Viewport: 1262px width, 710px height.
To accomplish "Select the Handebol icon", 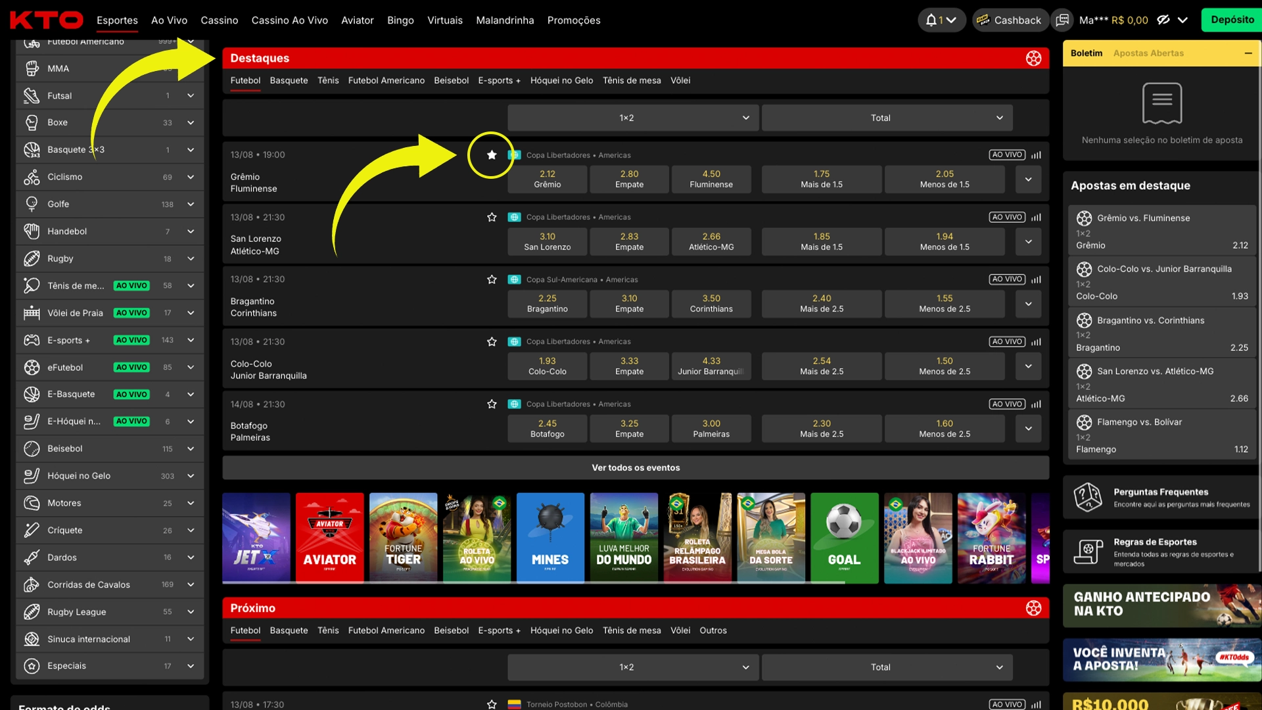I will (x=32, y=231).
